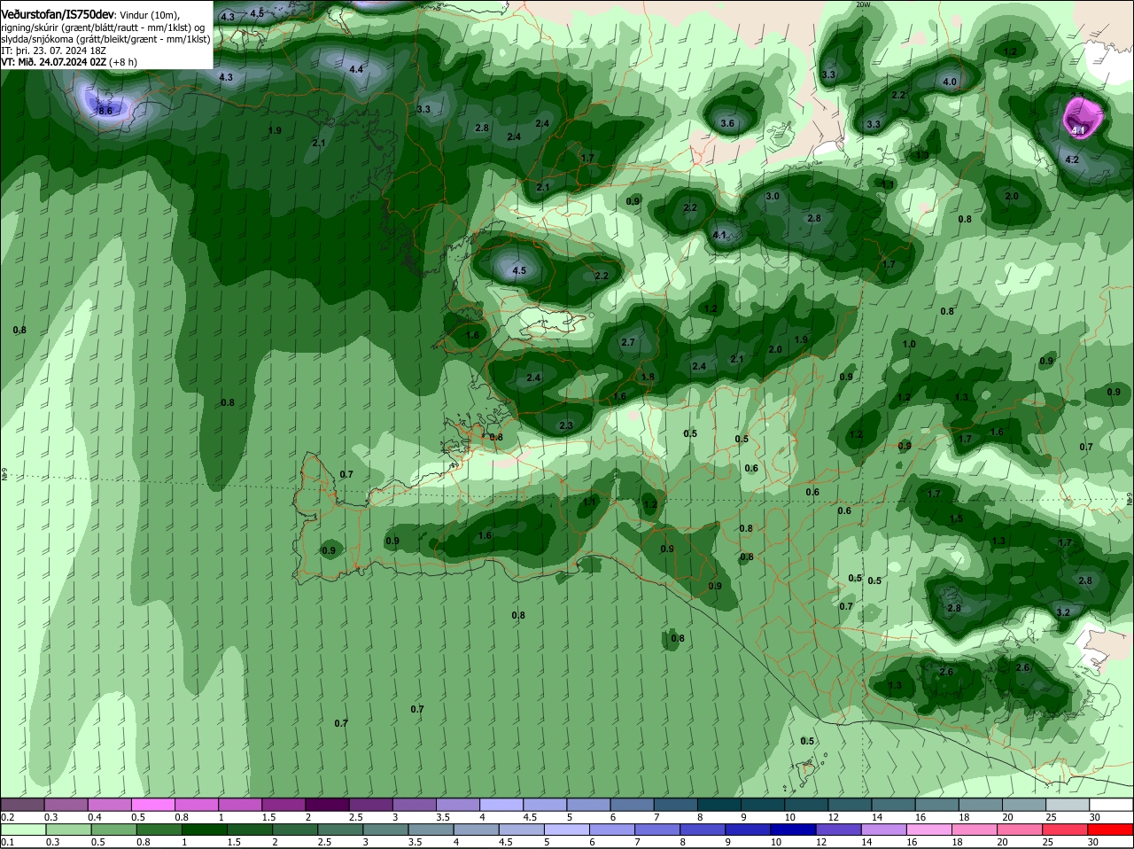Click the 3.0 precipitation value on the map
This screenshot has height=849, width=1134.
click(x=773, y=196)
